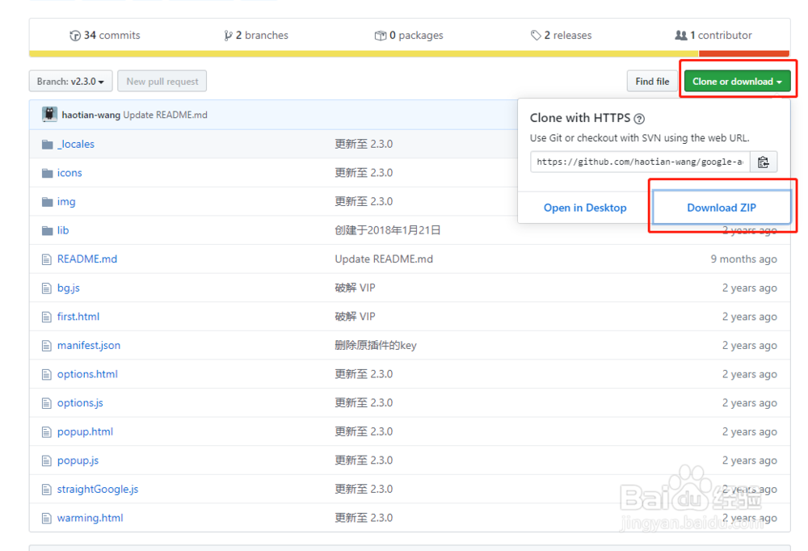This screenshot has width=808, height=551.
Task: Click the releases tag icon
Action: 536,35
